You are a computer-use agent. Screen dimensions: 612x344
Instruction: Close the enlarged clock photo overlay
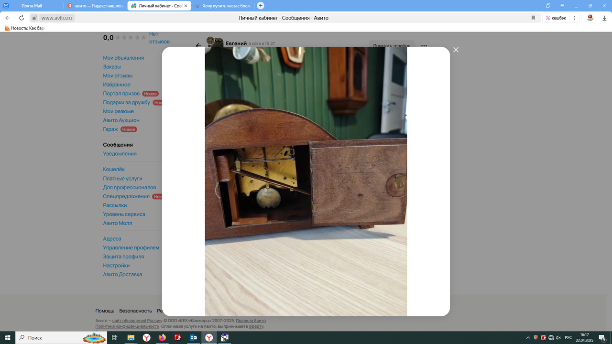click(456, 50)
